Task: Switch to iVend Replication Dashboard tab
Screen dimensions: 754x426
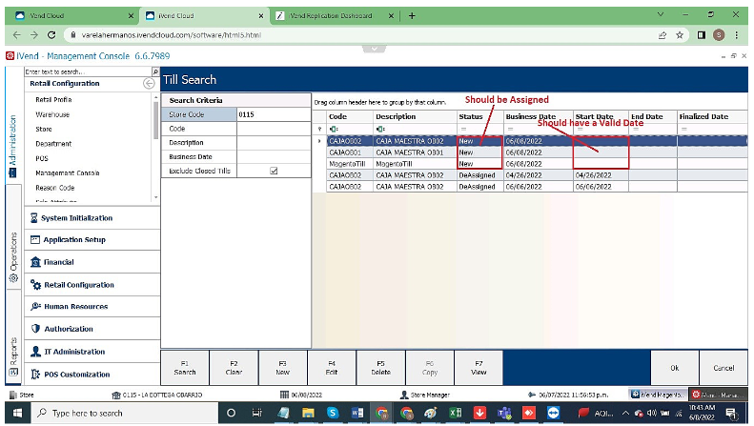Action: (332, 16)
